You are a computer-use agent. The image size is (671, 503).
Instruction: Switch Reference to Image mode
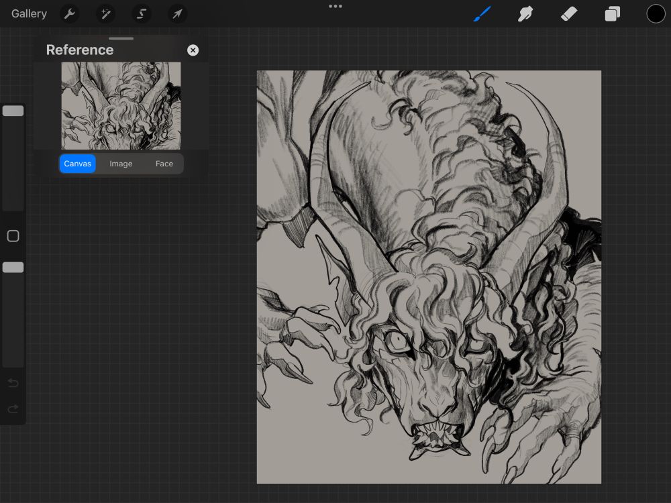121,164
